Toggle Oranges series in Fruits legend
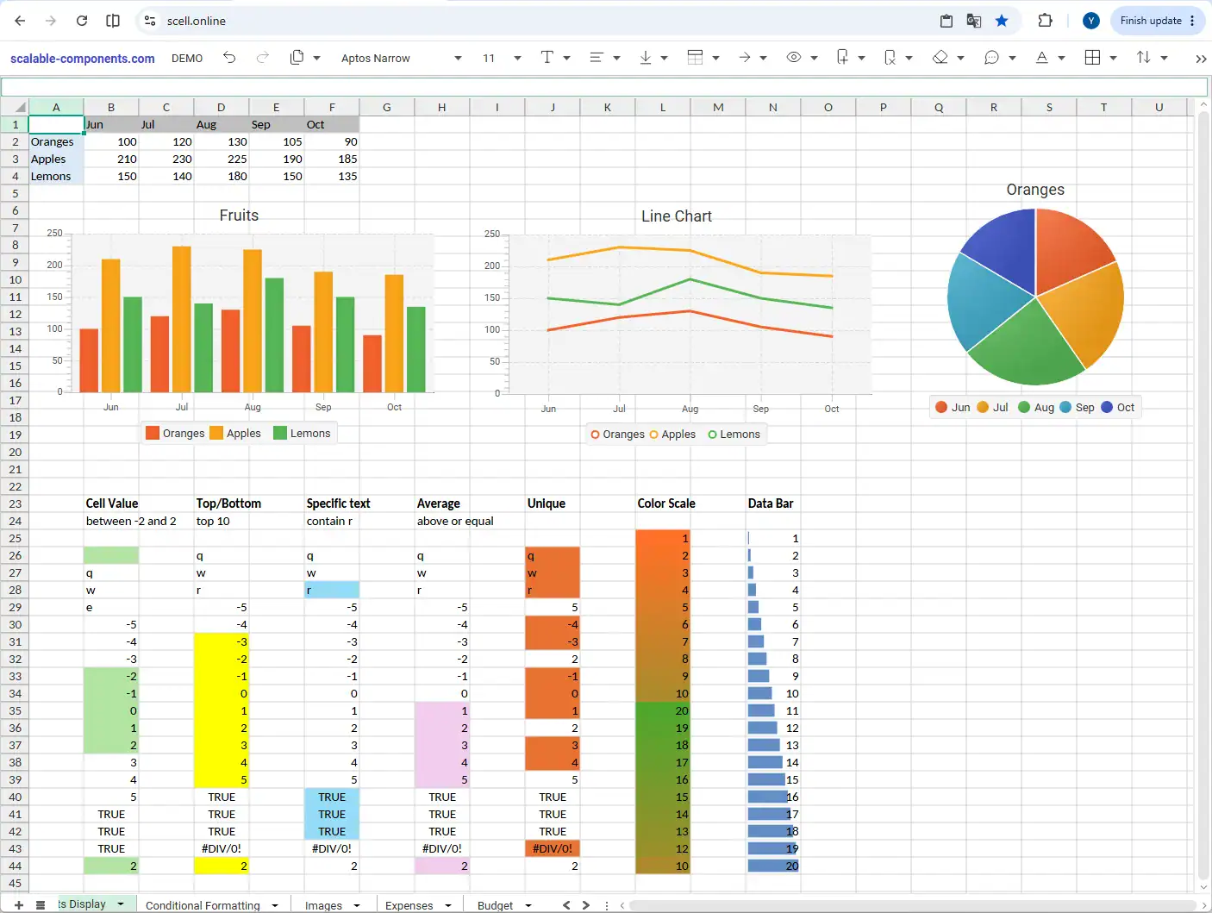Image resolution: width=1212 pixels, height=913 pixels. 175,433
